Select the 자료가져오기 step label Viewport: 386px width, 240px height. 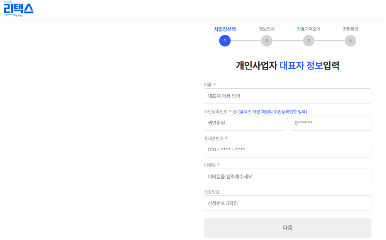(308, 29)
